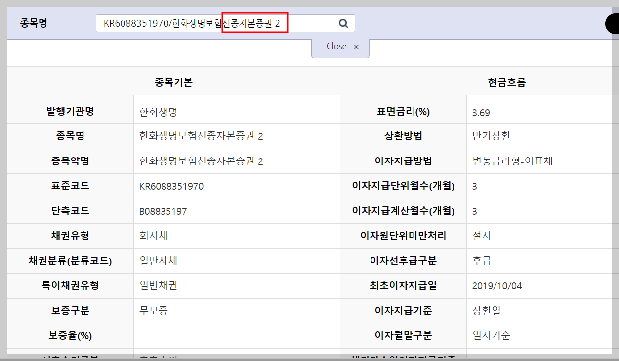This screenshot has width=619, height=361.
Task: Click the 이자월말구분 value 일자기준
Action: coord(491,336)
